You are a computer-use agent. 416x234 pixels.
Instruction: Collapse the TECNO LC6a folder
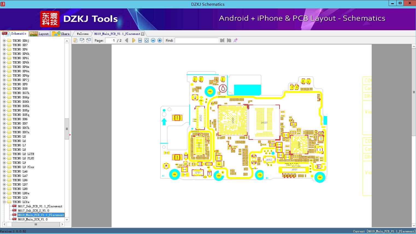[4, 202]
